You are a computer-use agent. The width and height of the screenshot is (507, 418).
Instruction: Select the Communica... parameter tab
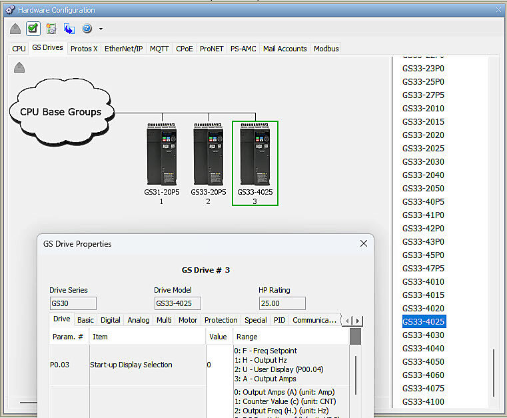(x=314, y=320)
